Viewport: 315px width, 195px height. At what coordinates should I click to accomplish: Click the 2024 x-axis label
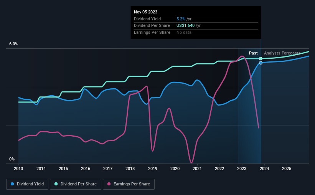point(264,169)
